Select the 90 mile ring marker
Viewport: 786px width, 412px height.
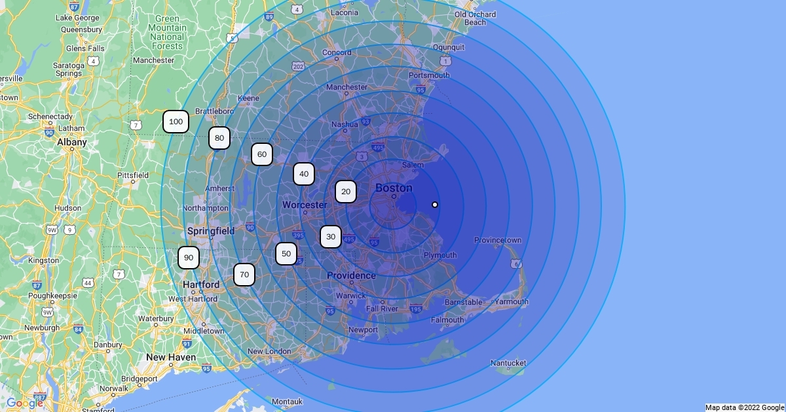(x=189, y=258)
